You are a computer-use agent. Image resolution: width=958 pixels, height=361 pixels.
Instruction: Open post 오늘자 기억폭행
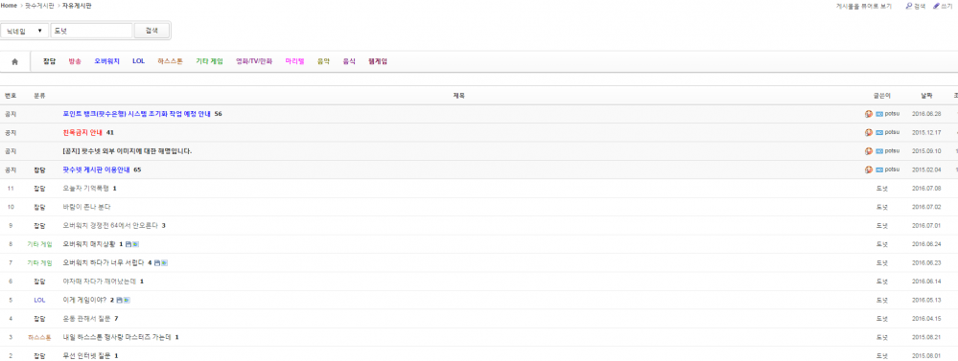(x=86, y=189)
